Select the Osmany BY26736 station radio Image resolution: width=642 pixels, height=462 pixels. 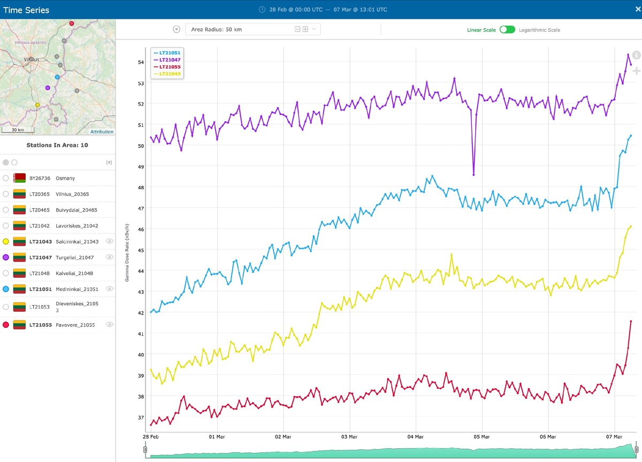6,178
